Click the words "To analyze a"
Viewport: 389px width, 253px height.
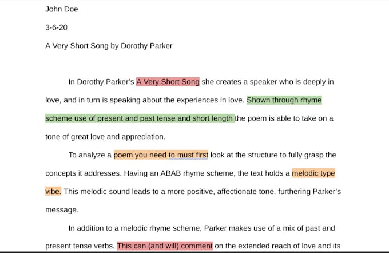(90, 155)
